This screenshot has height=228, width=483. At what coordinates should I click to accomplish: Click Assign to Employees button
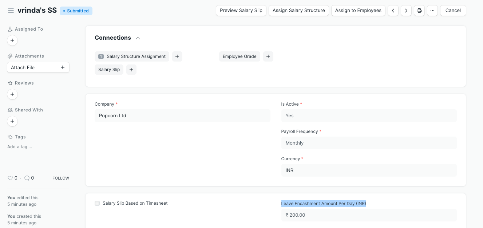358,11
